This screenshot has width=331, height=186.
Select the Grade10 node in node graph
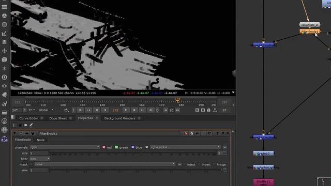coord(263,153)
